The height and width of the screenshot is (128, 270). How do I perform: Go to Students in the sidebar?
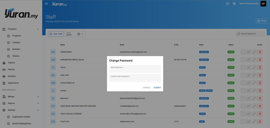(12, 76)
